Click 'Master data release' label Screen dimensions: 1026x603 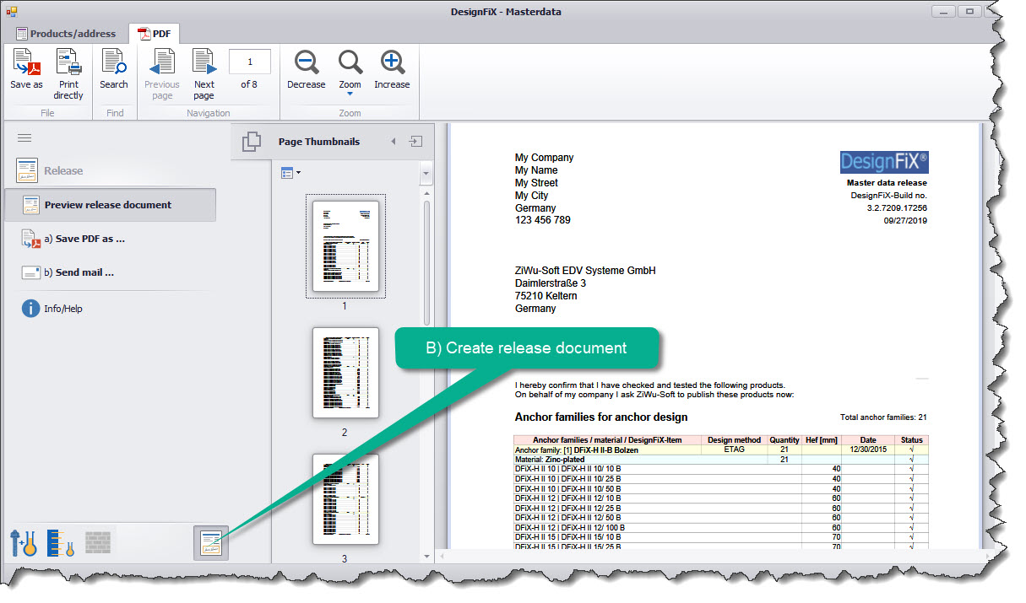click(x=887, y=182)
